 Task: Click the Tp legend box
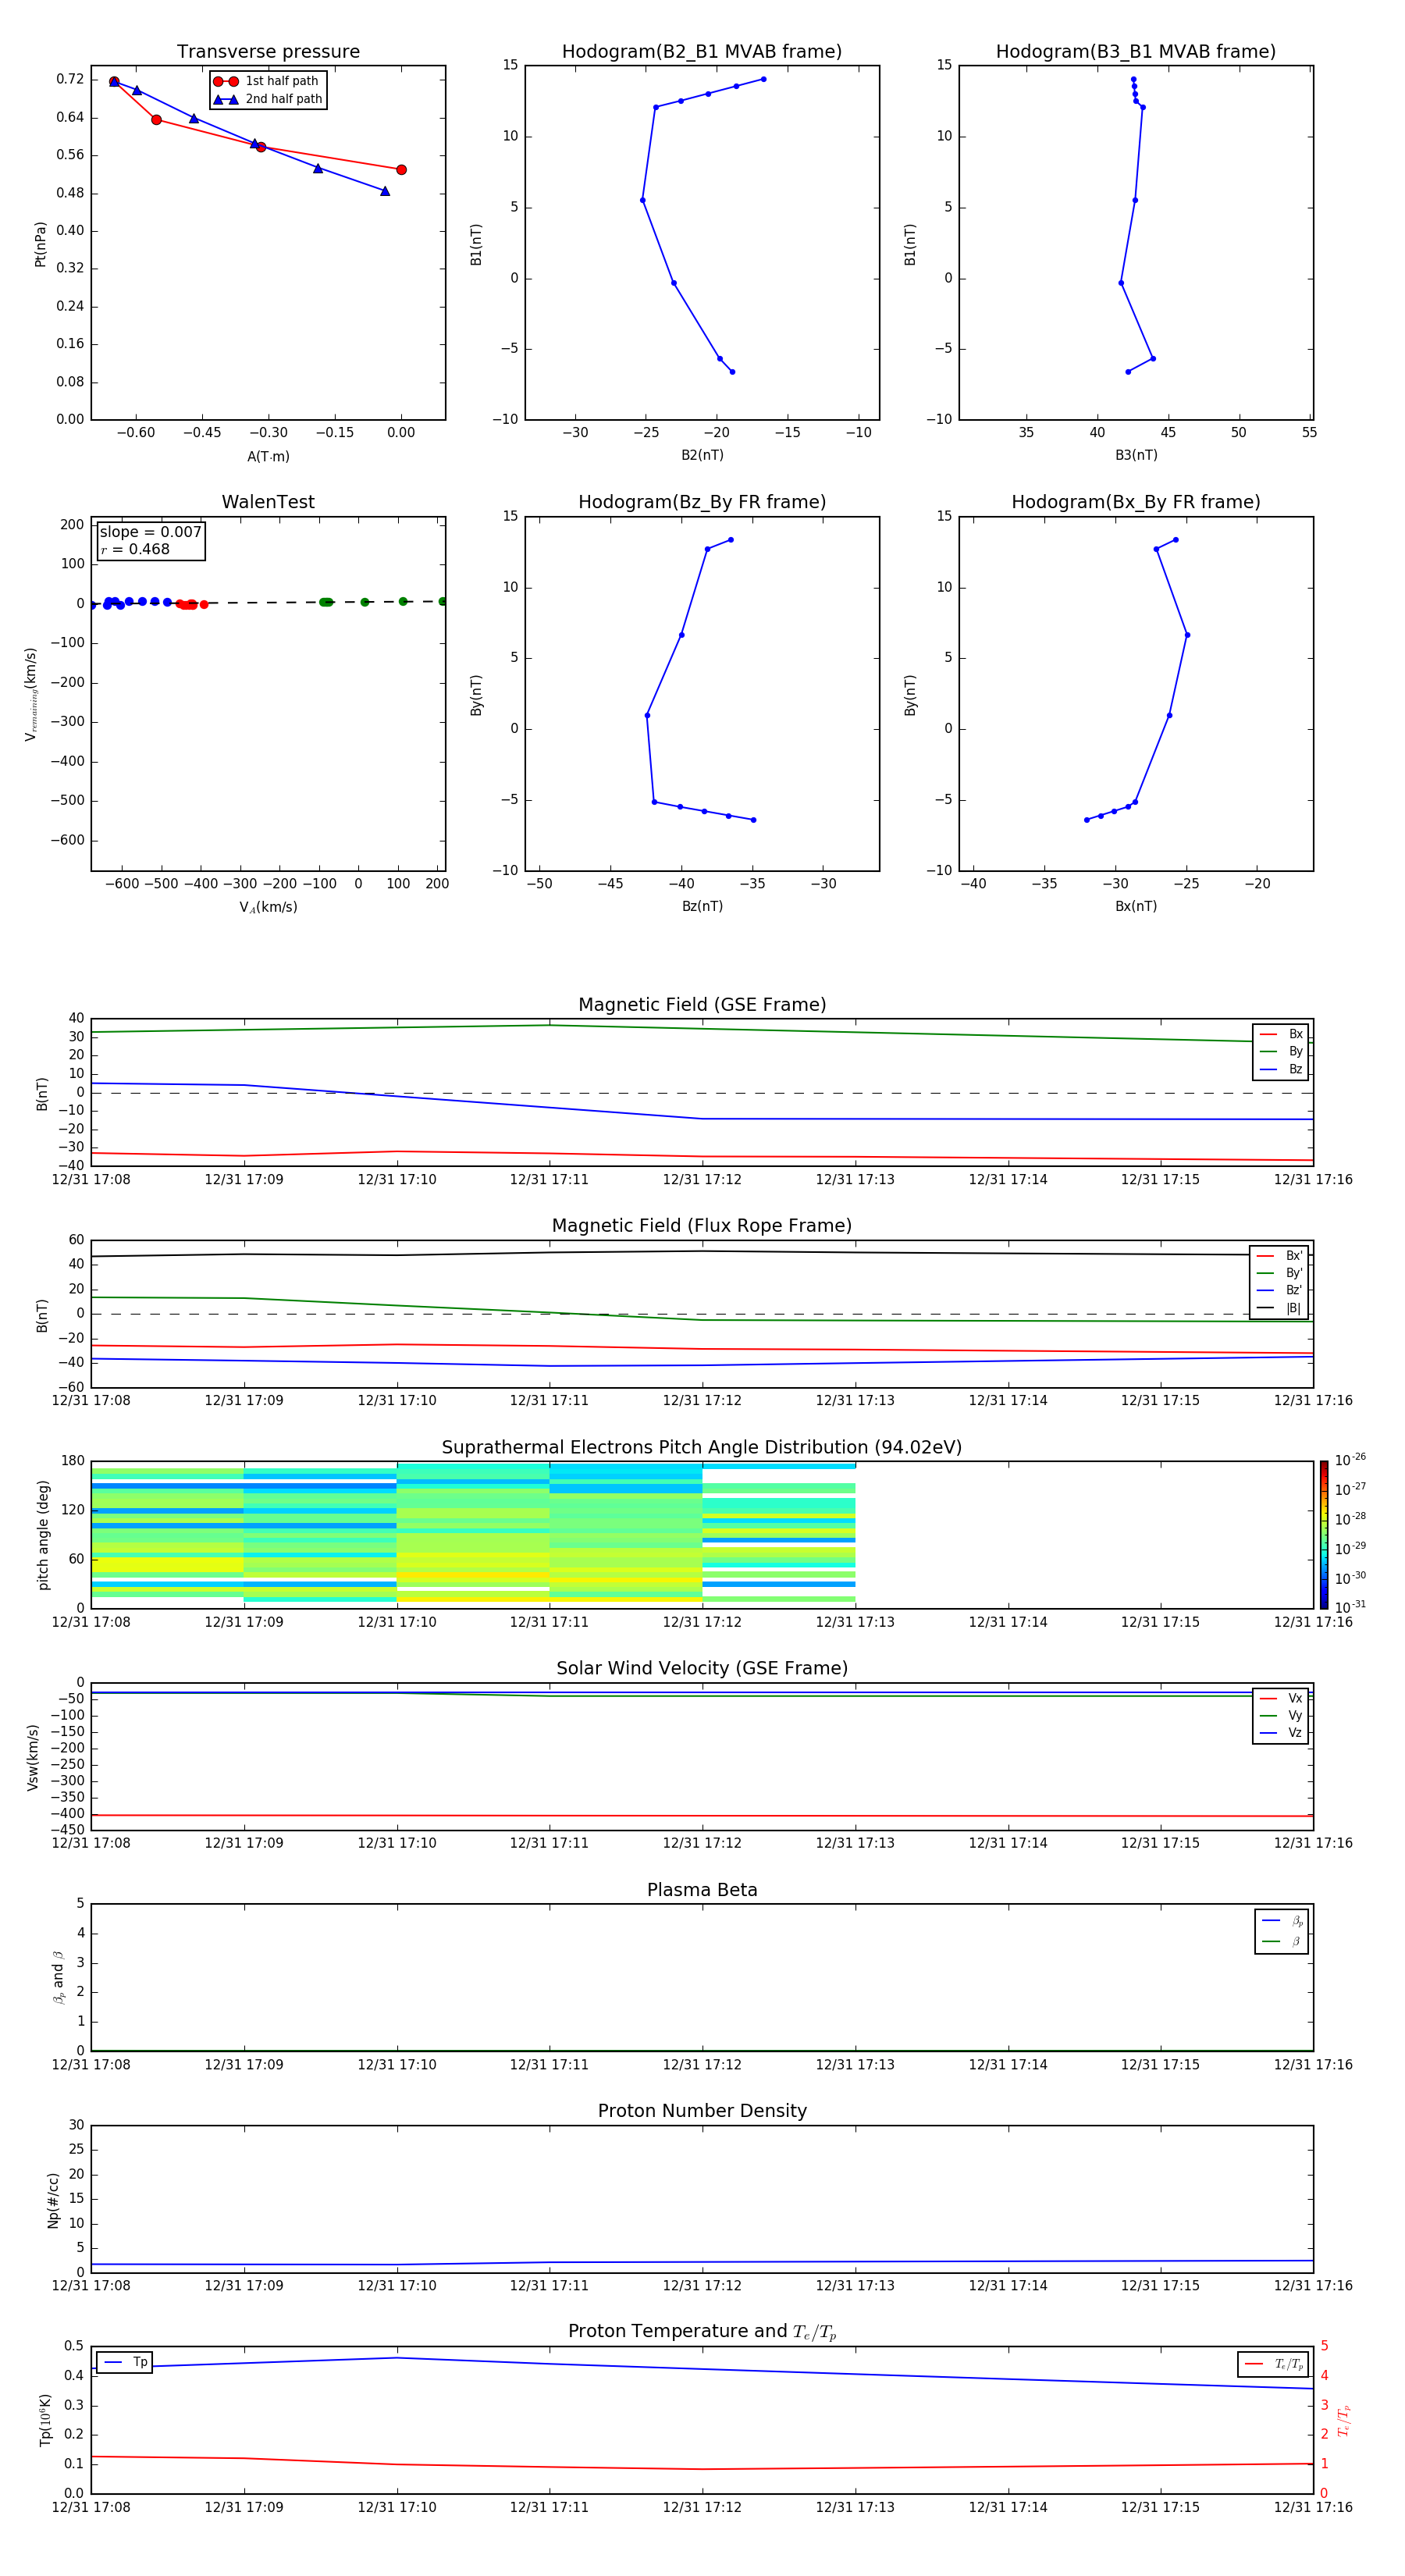[125, 2362]
